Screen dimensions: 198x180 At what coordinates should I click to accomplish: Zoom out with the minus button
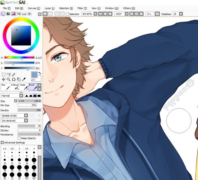[x=100, y=14]
